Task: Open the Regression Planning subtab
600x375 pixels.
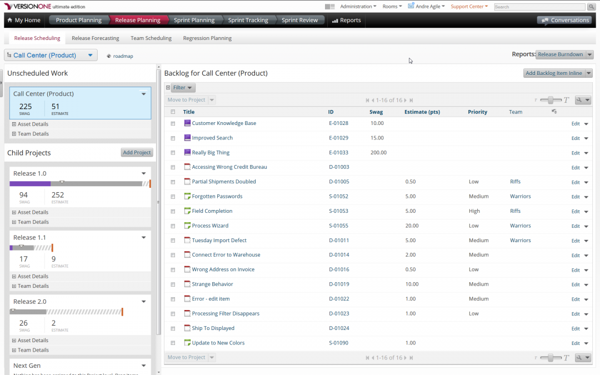Action: tap(207, 38)
